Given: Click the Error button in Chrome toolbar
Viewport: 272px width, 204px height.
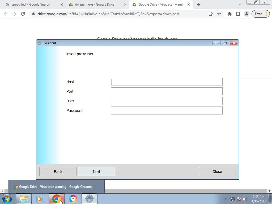Looking at the screenshot, I should point(261,14).
